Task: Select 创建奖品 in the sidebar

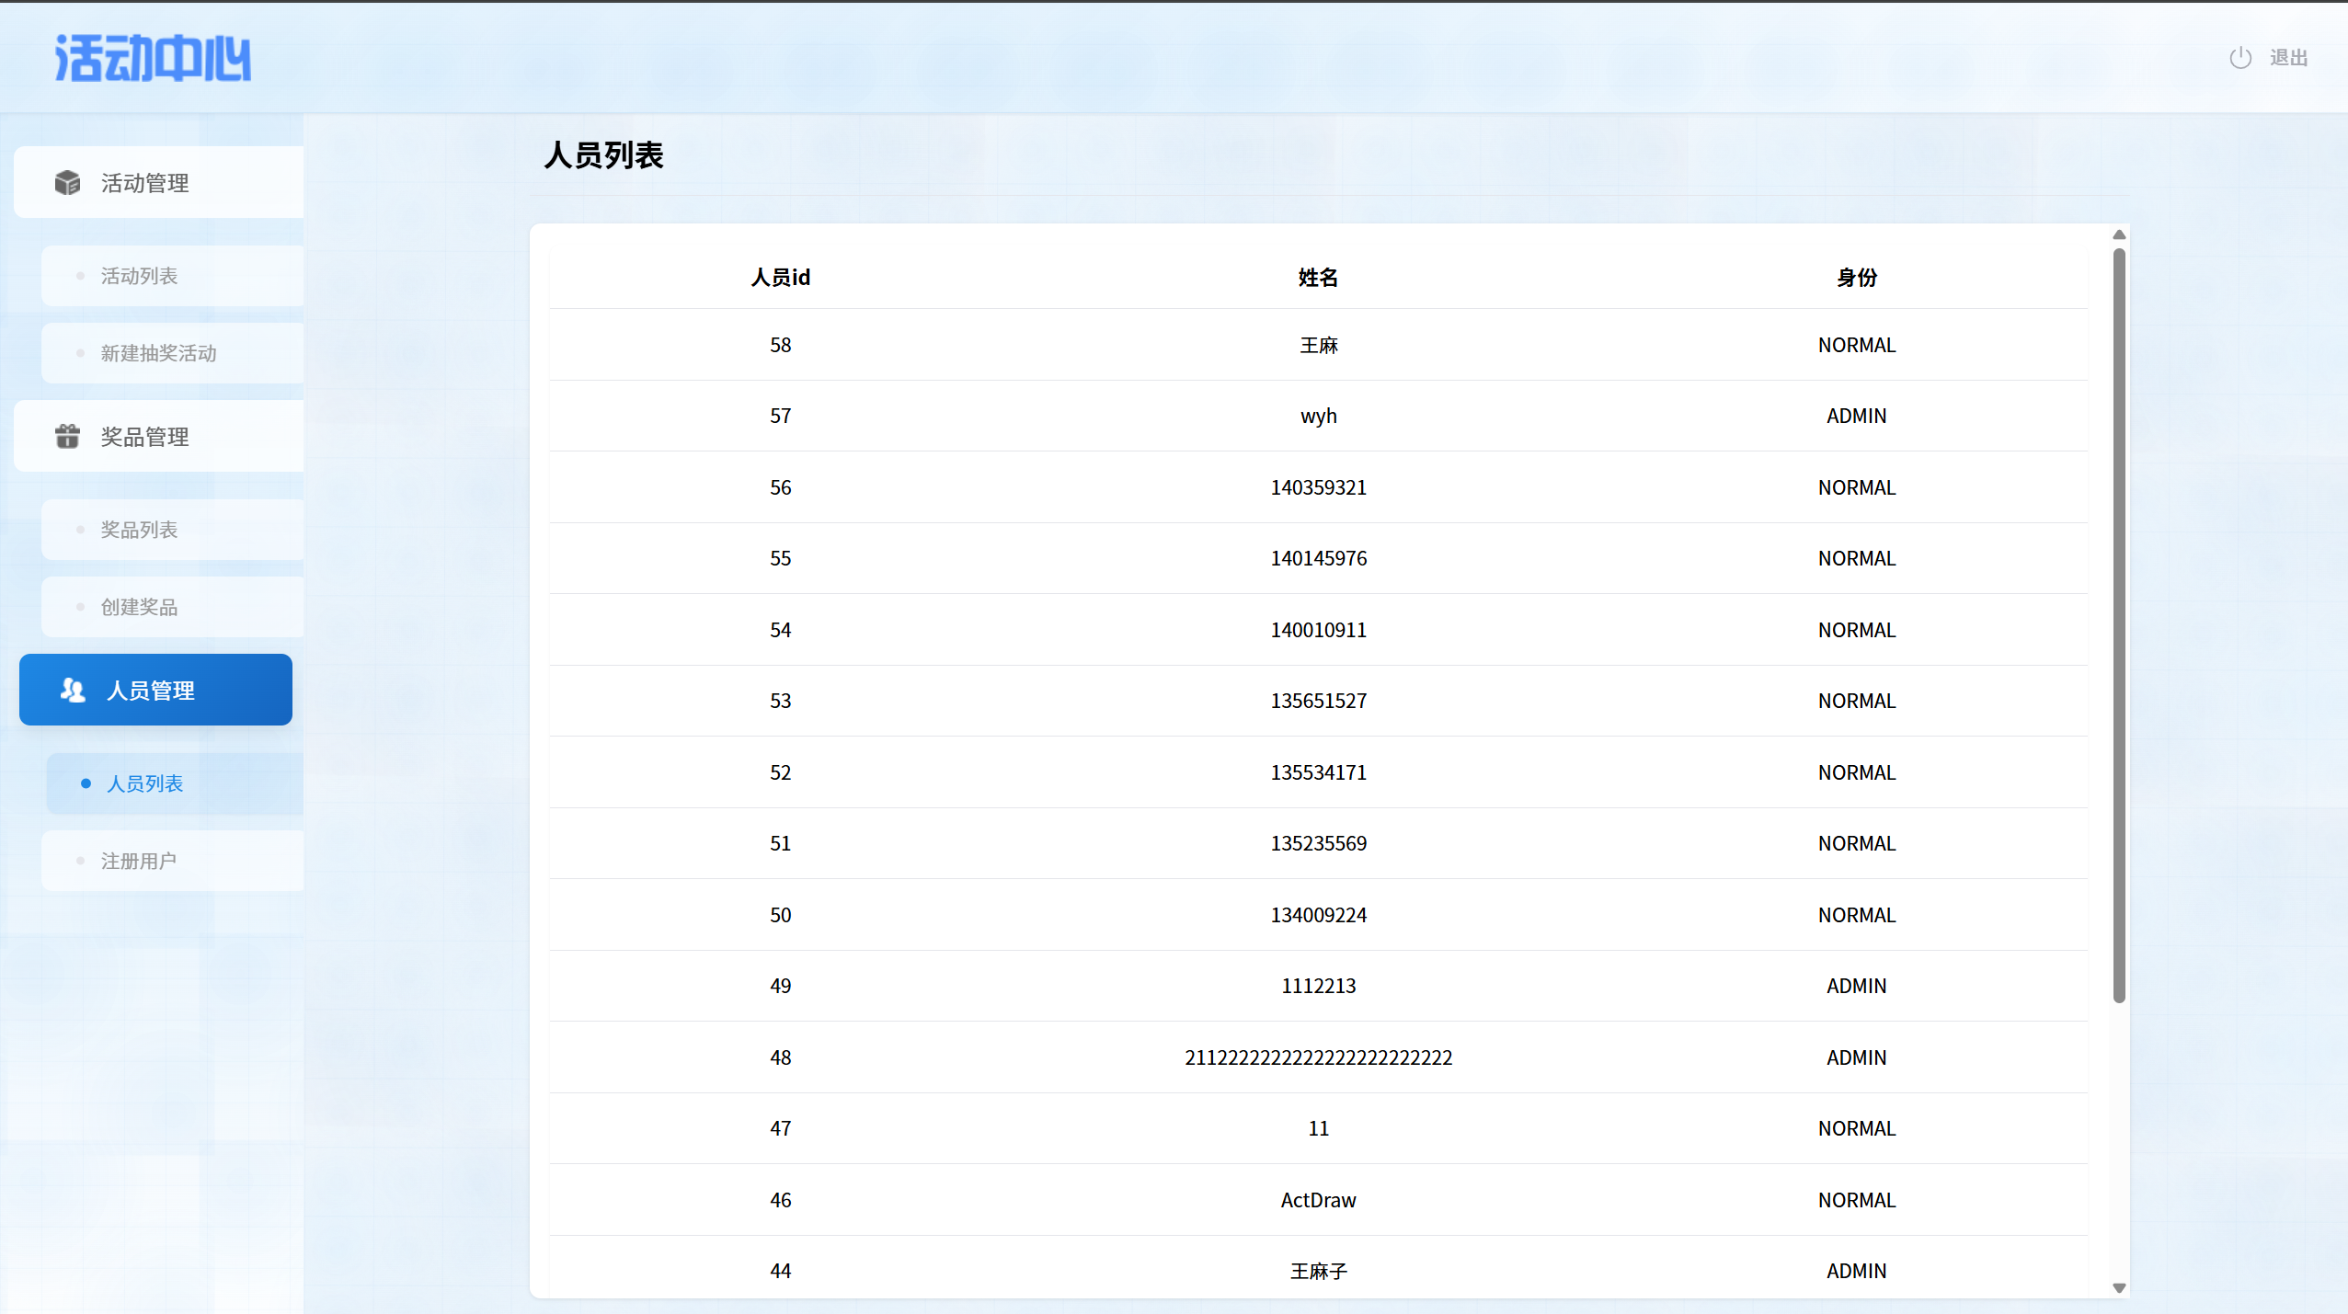Action: point(140,607)
